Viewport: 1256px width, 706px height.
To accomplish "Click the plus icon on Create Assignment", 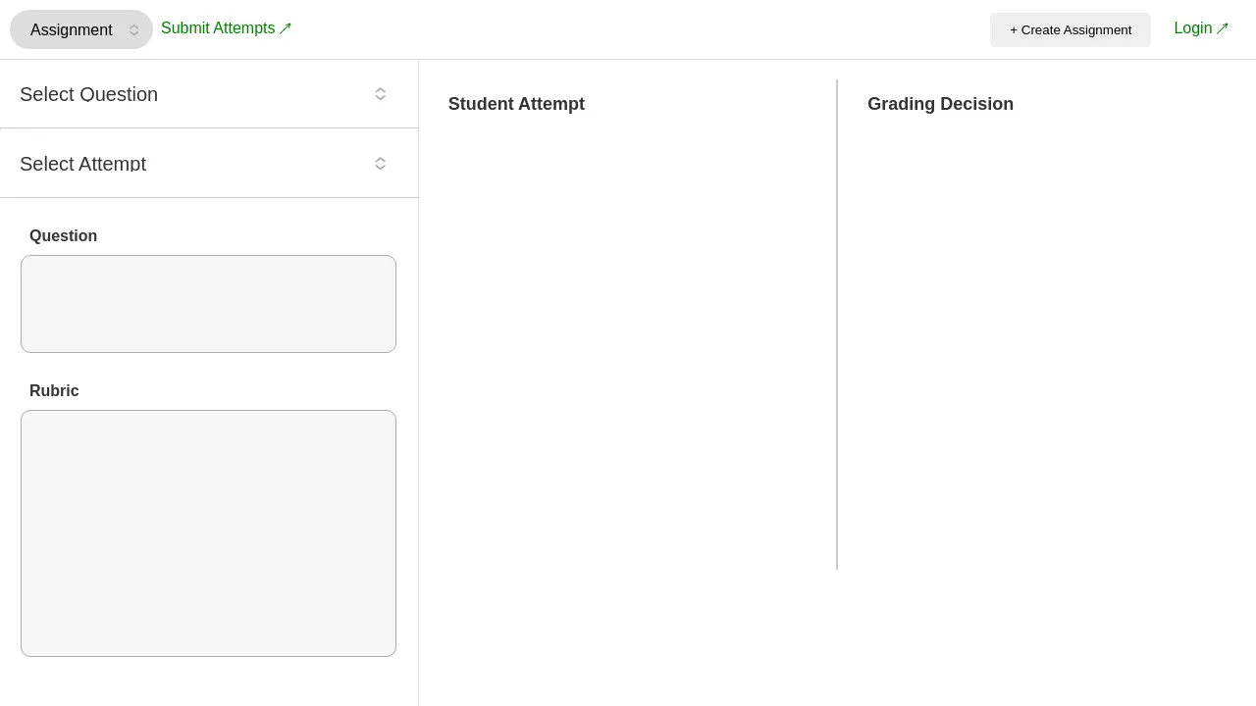I will [x=1014, y=30].
